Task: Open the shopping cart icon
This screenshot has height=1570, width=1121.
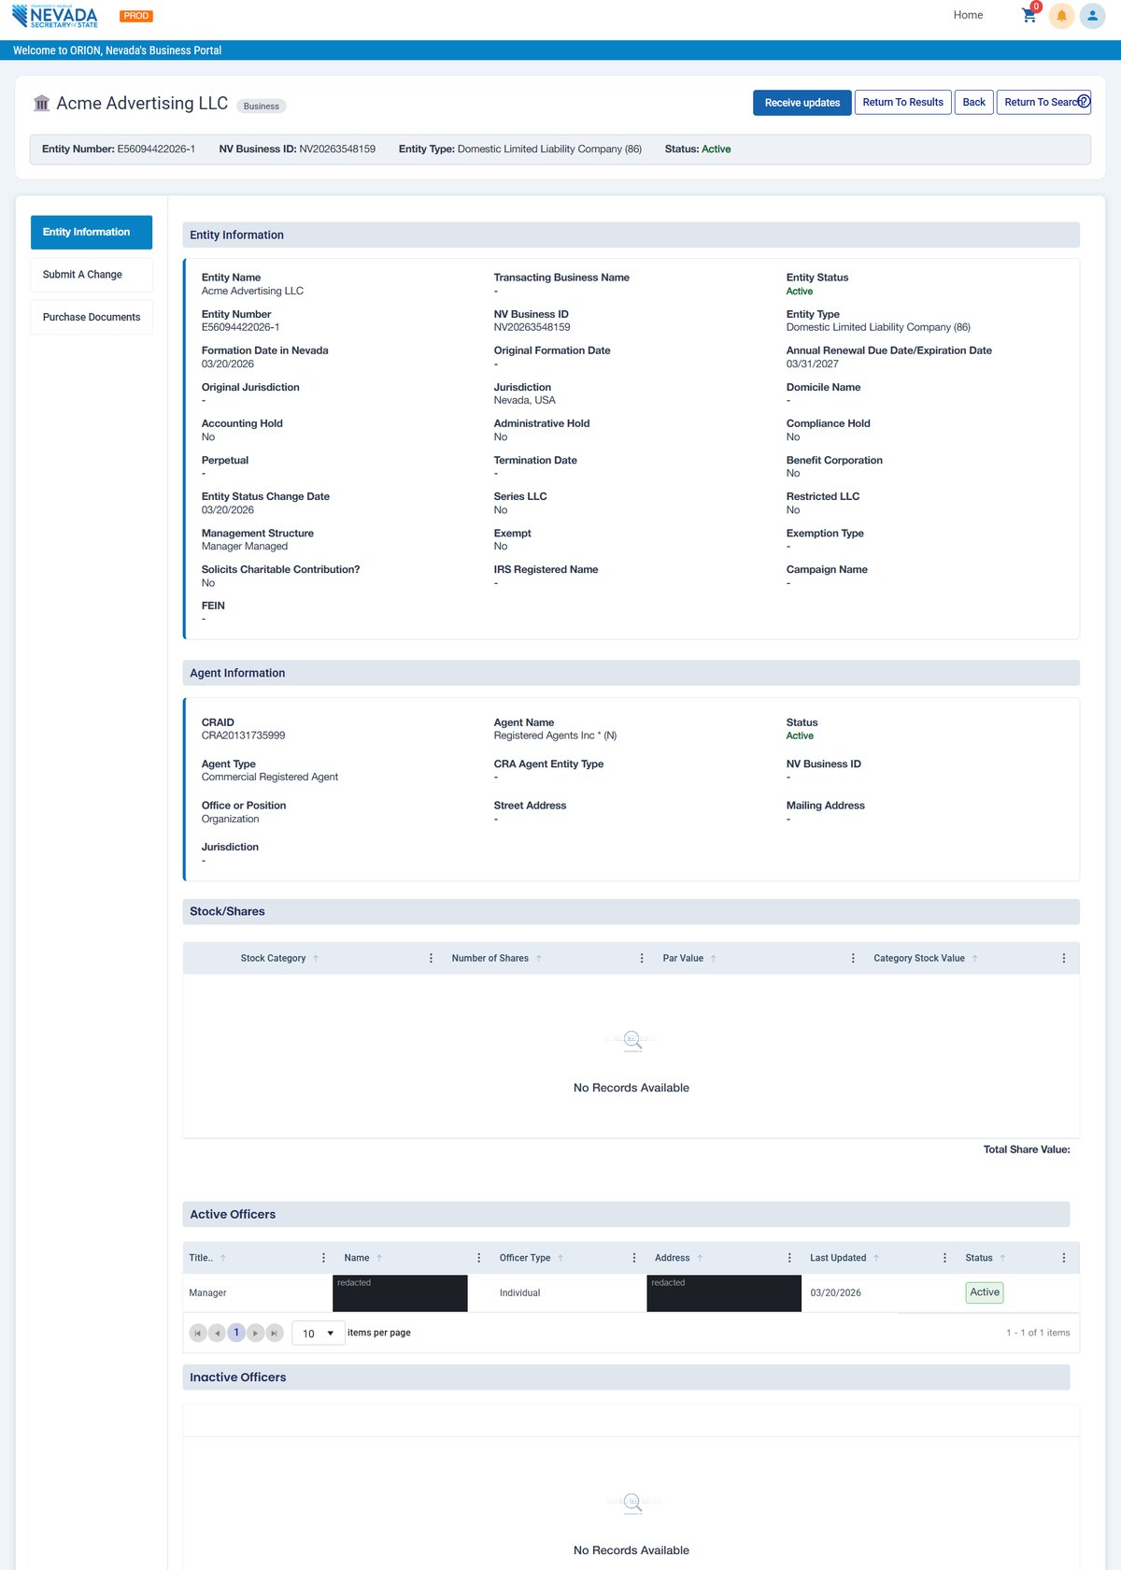Action: tap(1029, 15)
